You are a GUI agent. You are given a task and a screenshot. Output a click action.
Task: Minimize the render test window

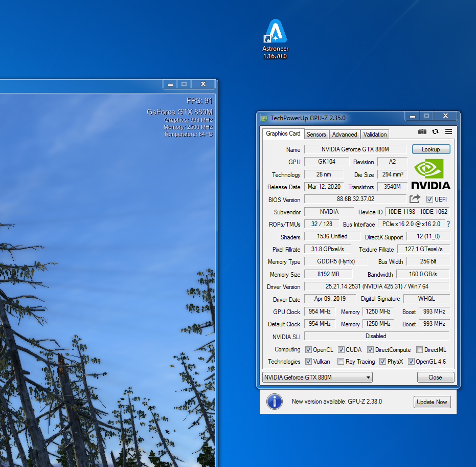pos(170,84)
